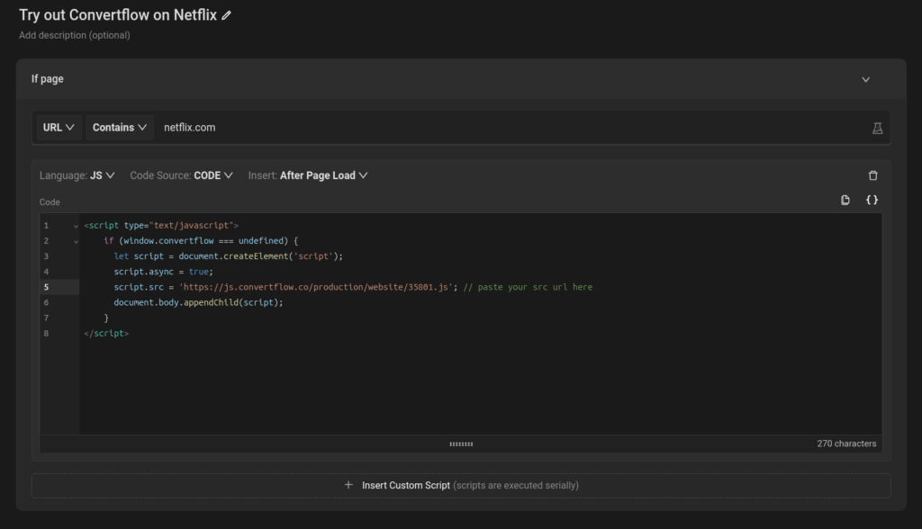
Task: Click the If page heading
Action: [x=48, y=79]
